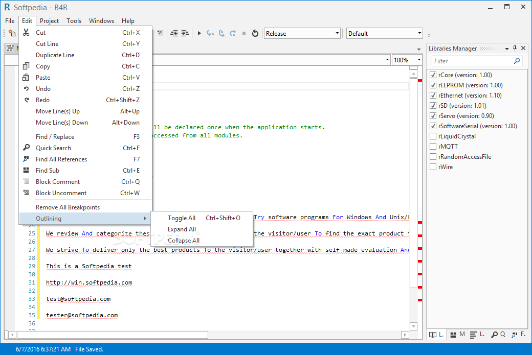Click the block uncomment toolbar icon
Viewport: 532px width, 355px height.
pyautogui.click(x=160, y=33)
